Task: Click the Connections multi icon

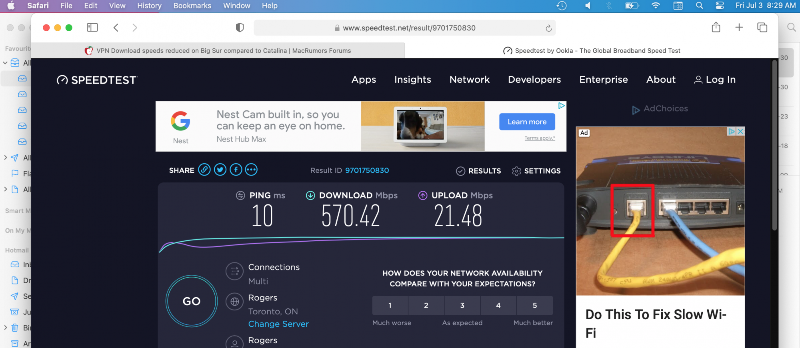Action: (x=234, y=271)
